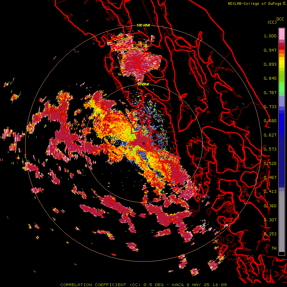287x287 pixels.
Task: Click the 0.680 legend value
Action: (270, 121)
